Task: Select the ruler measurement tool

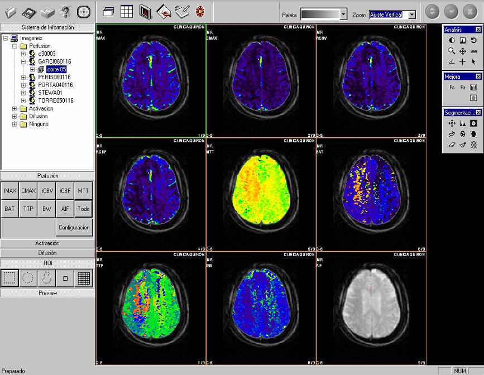Action: pos(473,51)
